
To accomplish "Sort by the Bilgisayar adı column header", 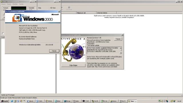I will click(86, 13).
